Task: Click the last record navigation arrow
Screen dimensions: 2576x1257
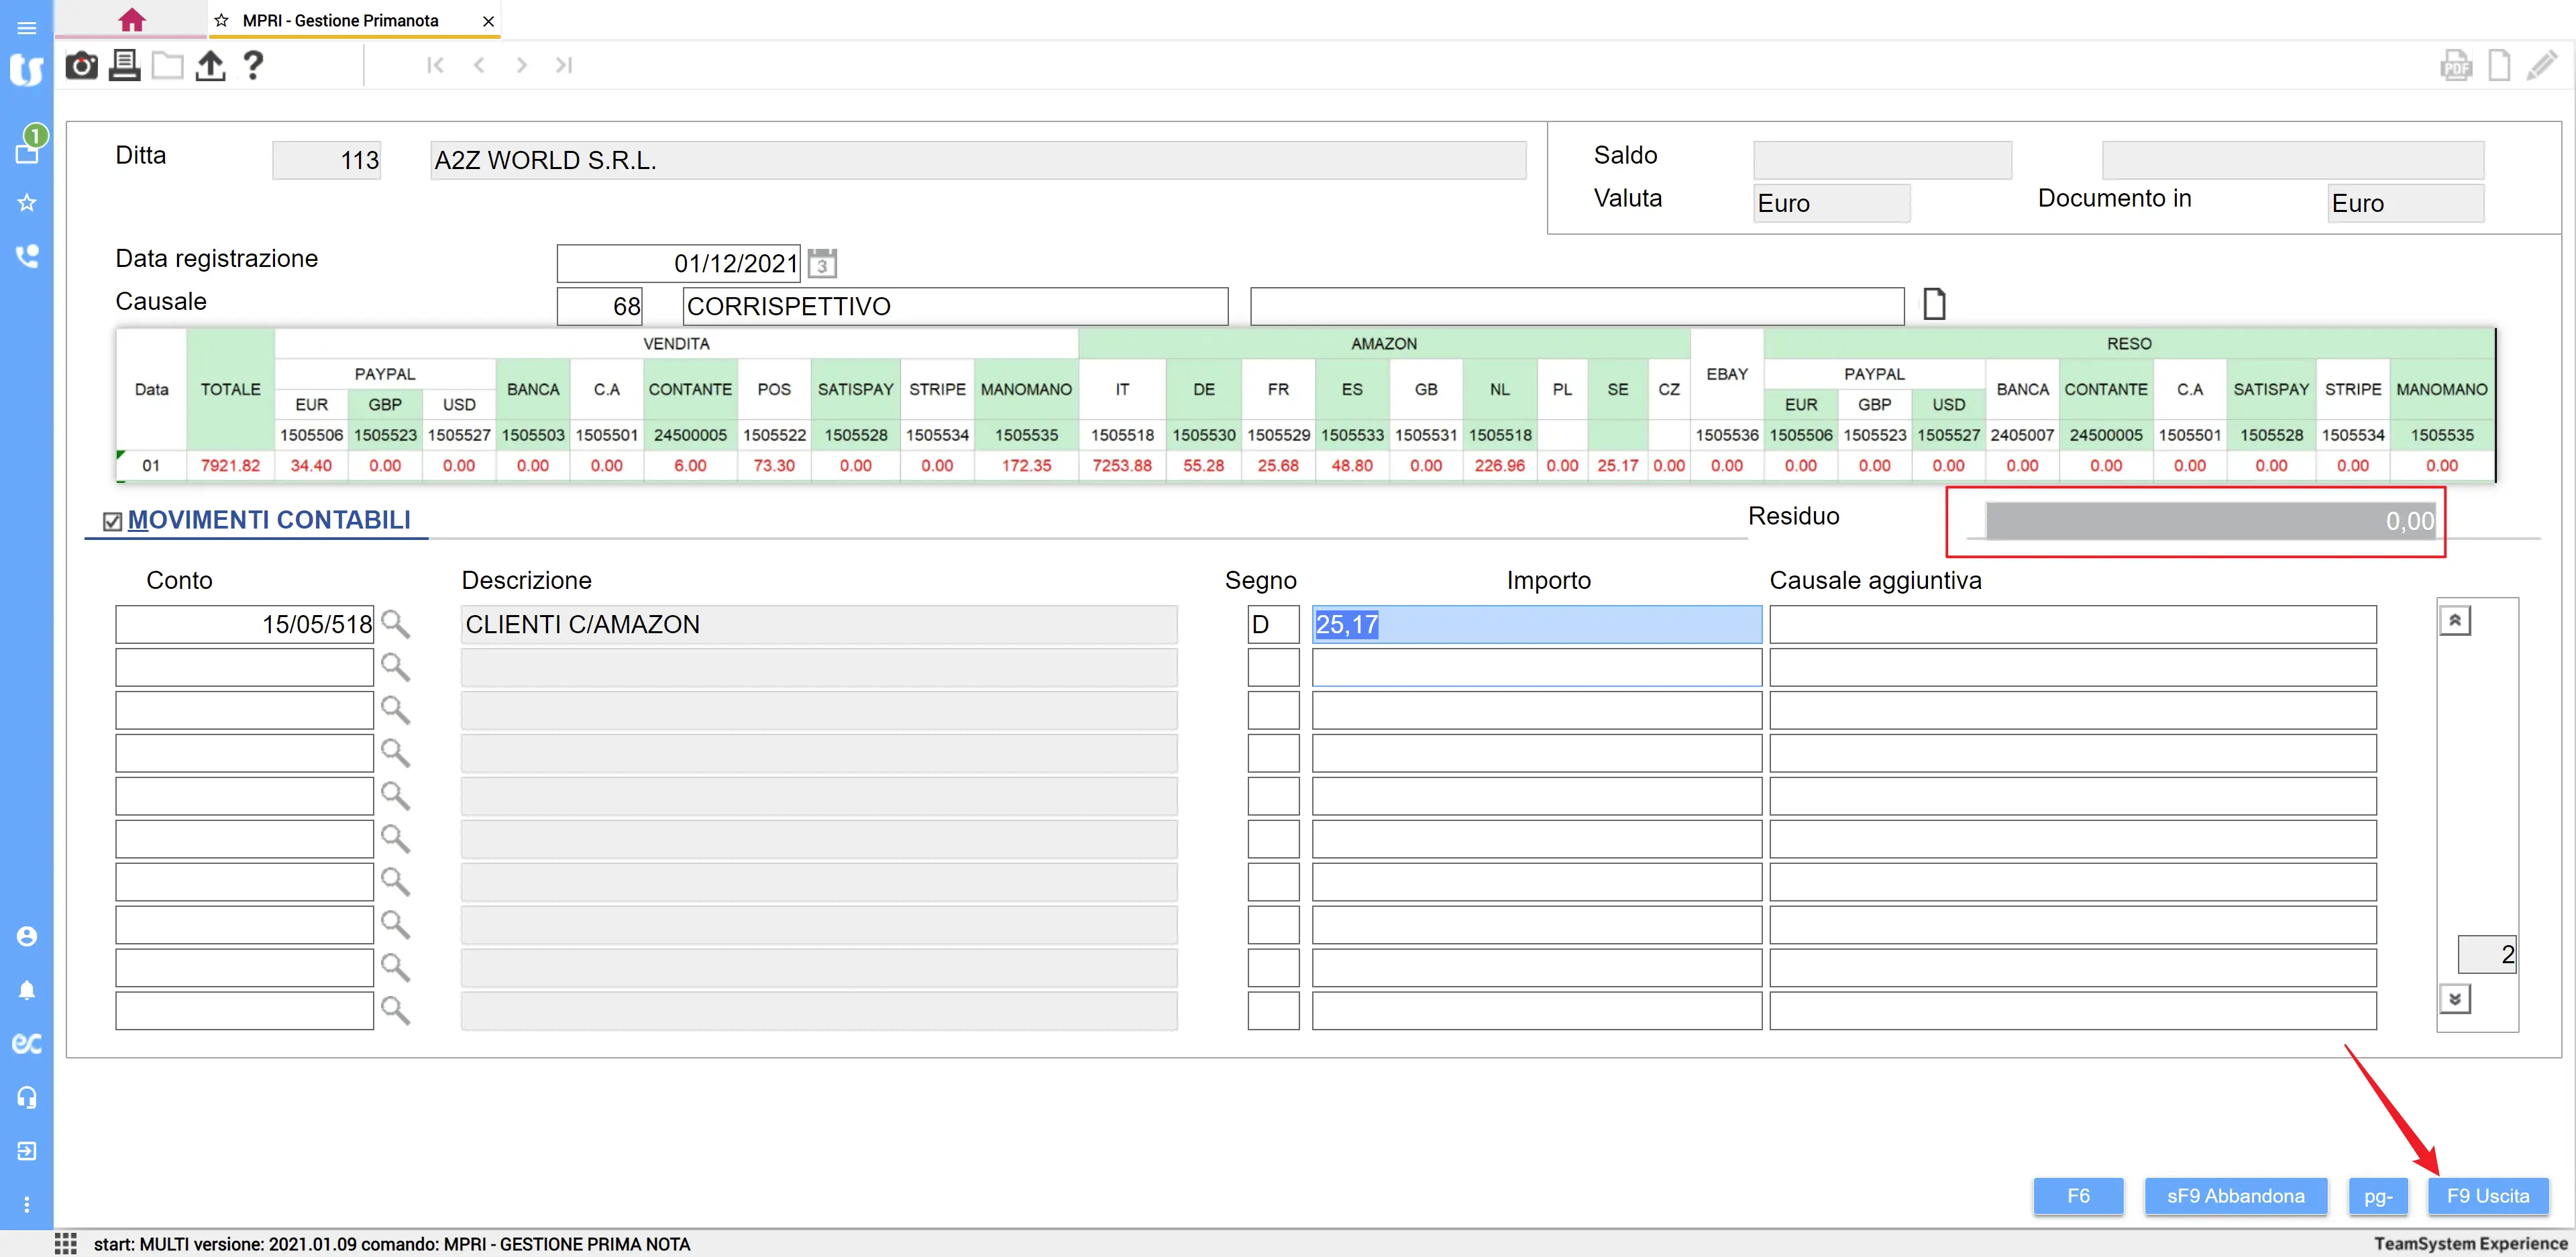Action: pyautogui.click(x=564, y=66)
